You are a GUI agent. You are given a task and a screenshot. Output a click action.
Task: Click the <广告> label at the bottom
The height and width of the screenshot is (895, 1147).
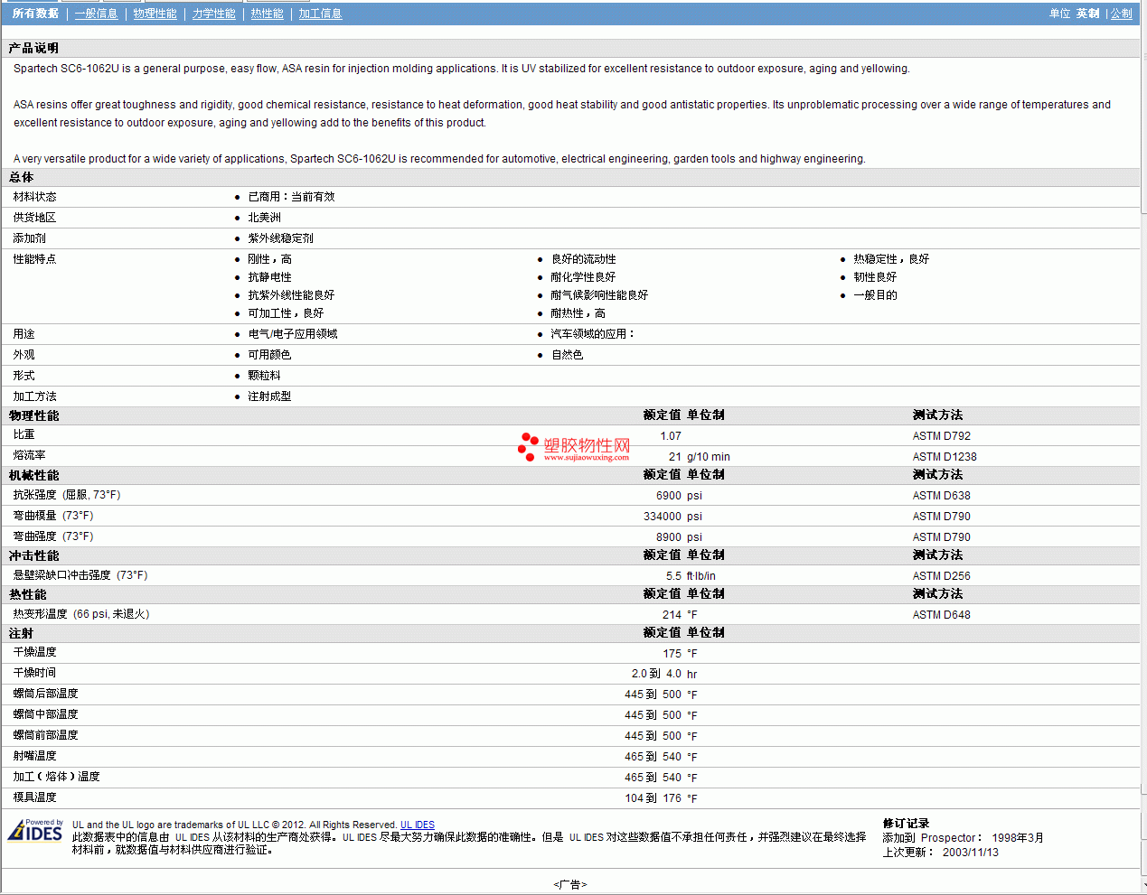pos(569,884)
